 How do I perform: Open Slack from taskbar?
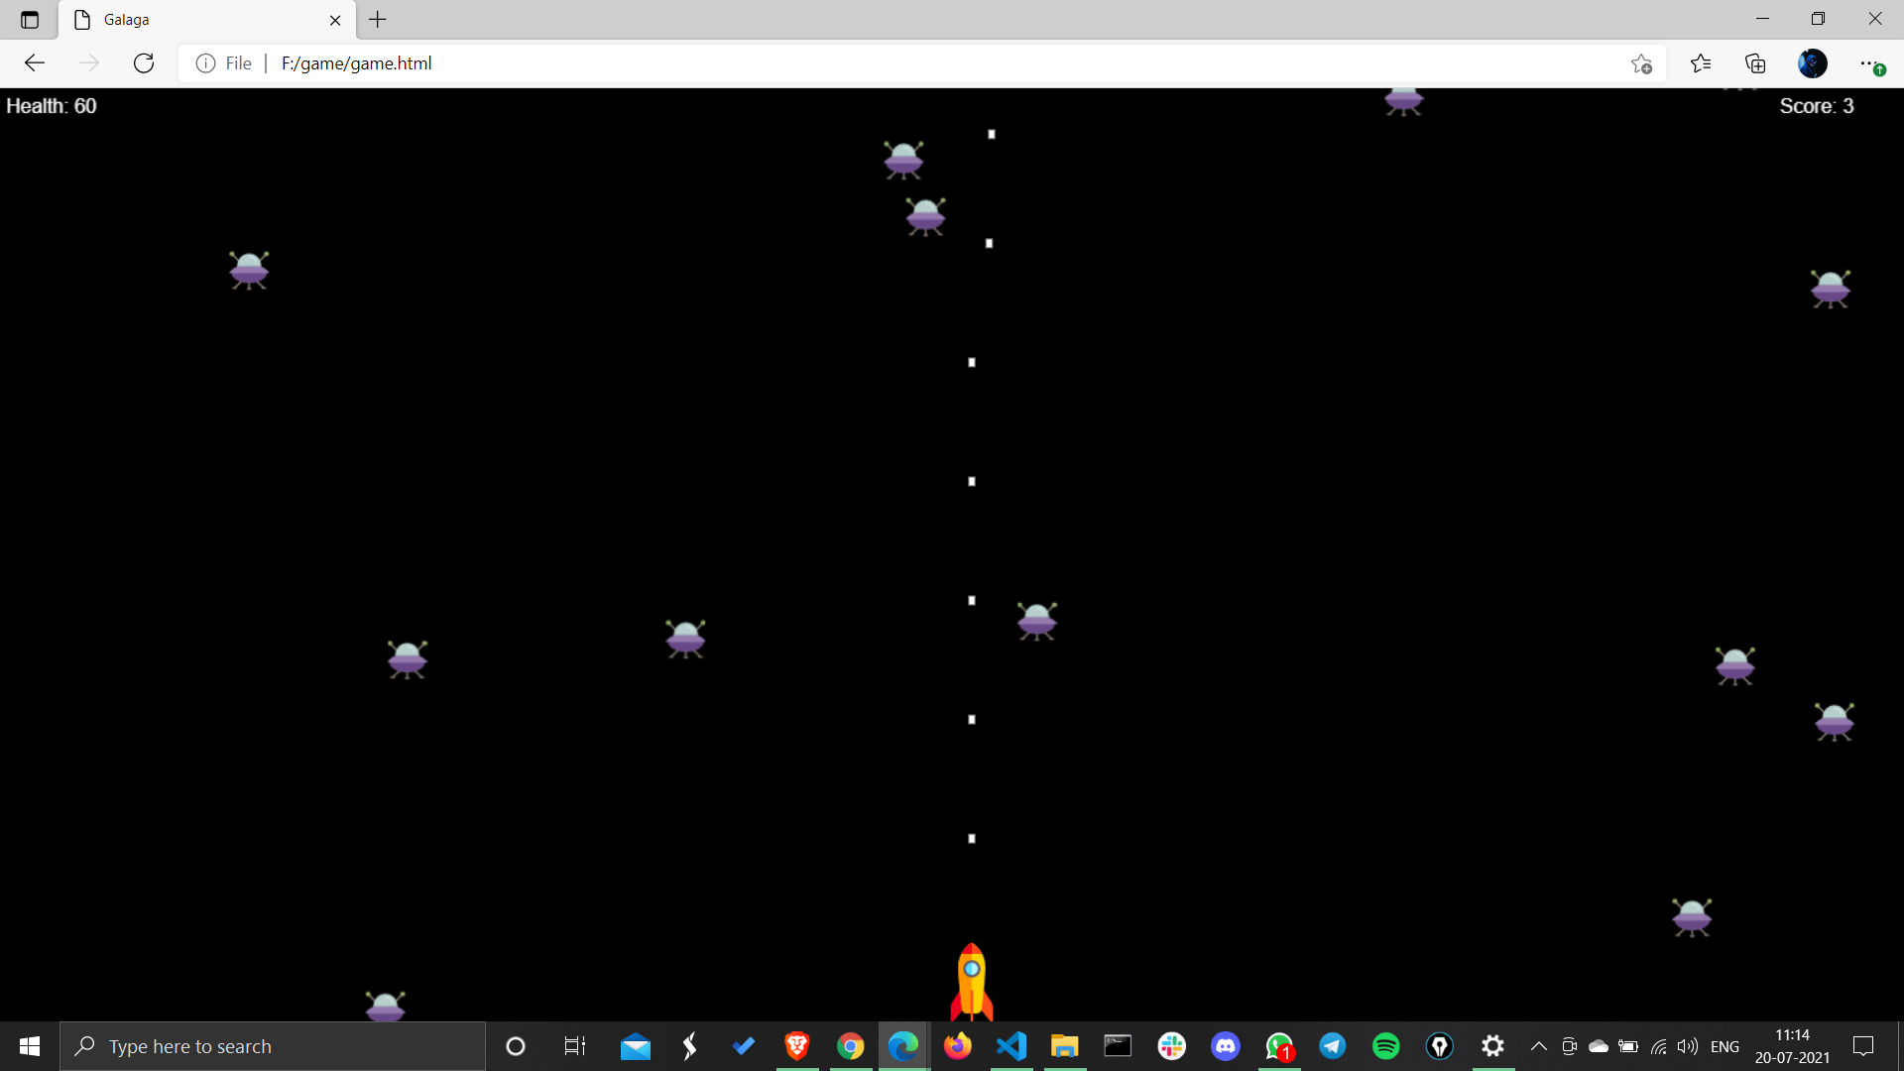point(1171,1046)
